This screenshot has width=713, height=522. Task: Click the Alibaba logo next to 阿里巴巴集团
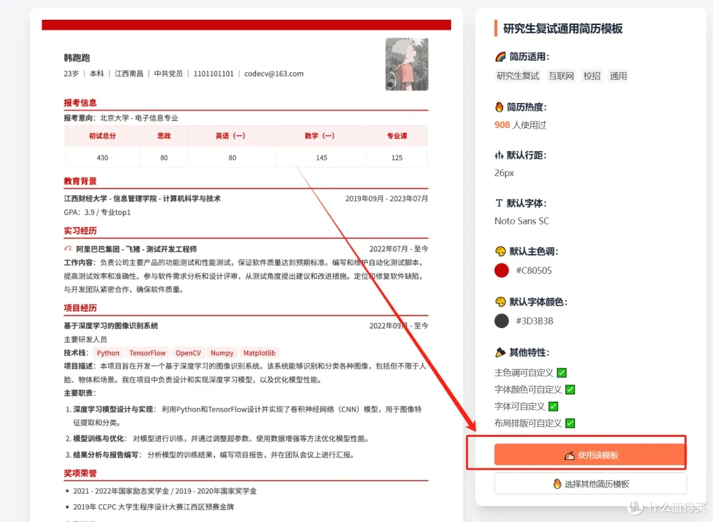[68, 248]
